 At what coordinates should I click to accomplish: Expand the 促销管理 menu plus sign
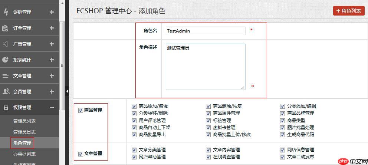click(x=52, y=12)
